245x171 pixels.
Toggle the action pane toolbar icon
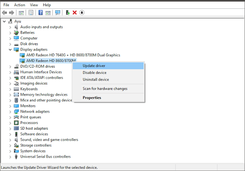click(48, 13)
